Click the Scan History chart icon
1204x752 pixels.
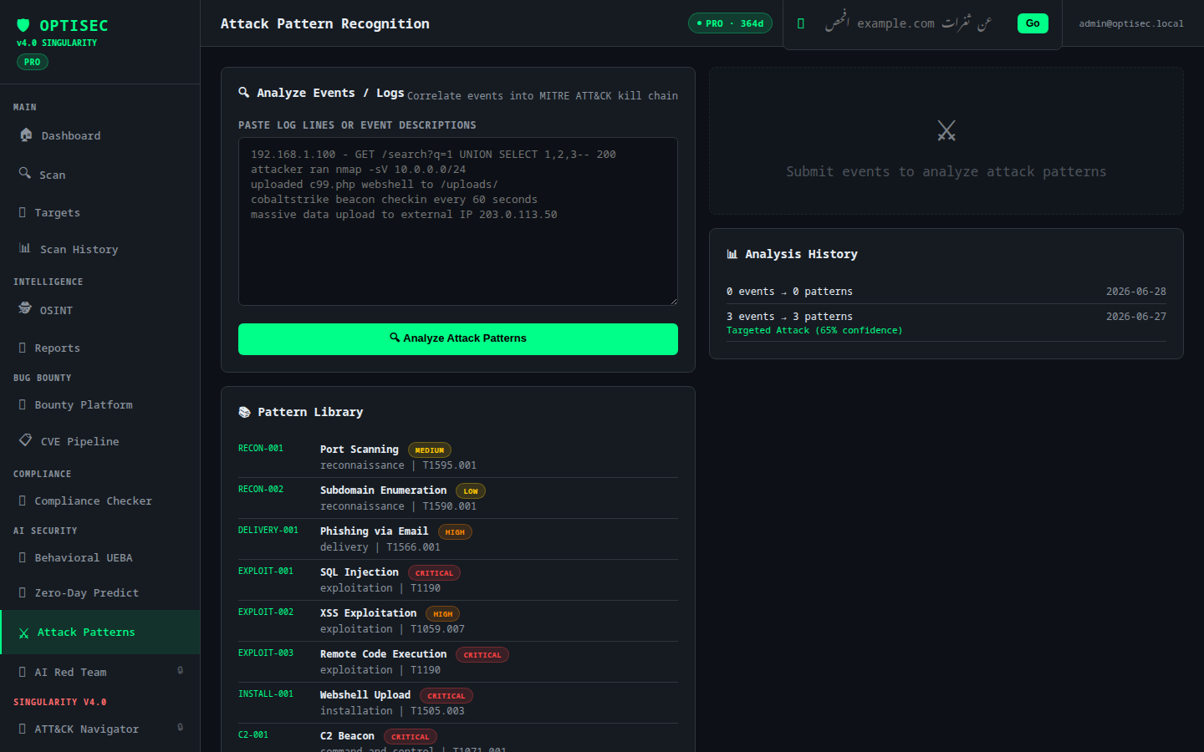pos(25,248)
